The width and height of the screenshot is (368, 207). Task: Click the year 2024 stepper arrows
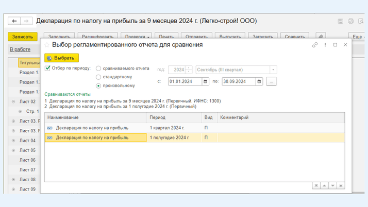point(189,70)
